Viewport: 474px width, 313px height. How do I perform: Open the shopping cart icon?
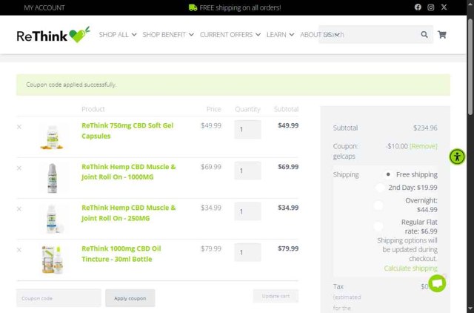(442, 35)
